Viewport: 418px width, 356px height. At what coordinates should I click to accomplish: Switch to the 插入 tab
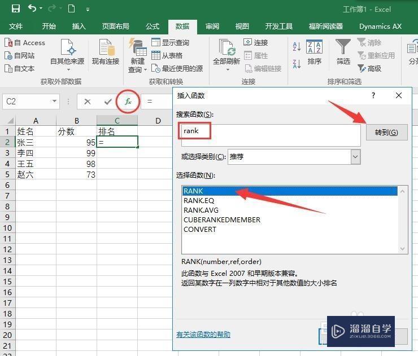pyautogui.click(x=79, y=26)
